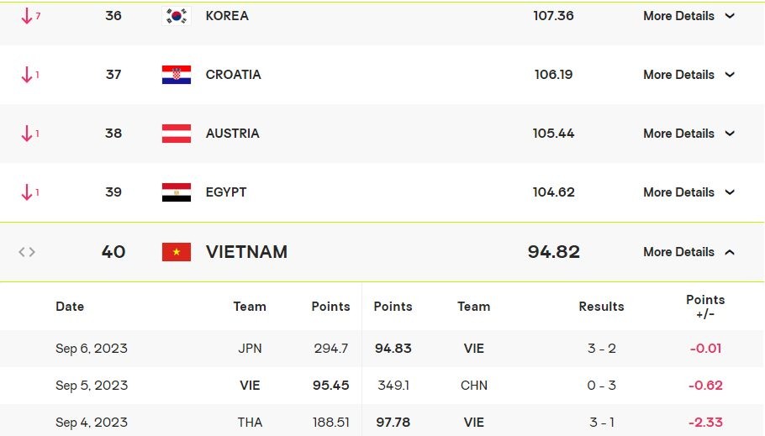Click the 0 - 3 result against CHN

[x=601, y=386]
